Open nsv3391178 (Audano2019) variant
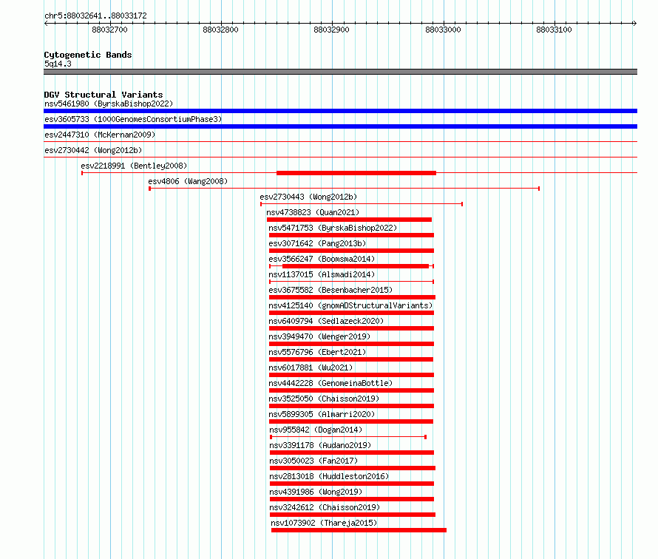Screen dimensions: 658x559 [x=320, y=445]
